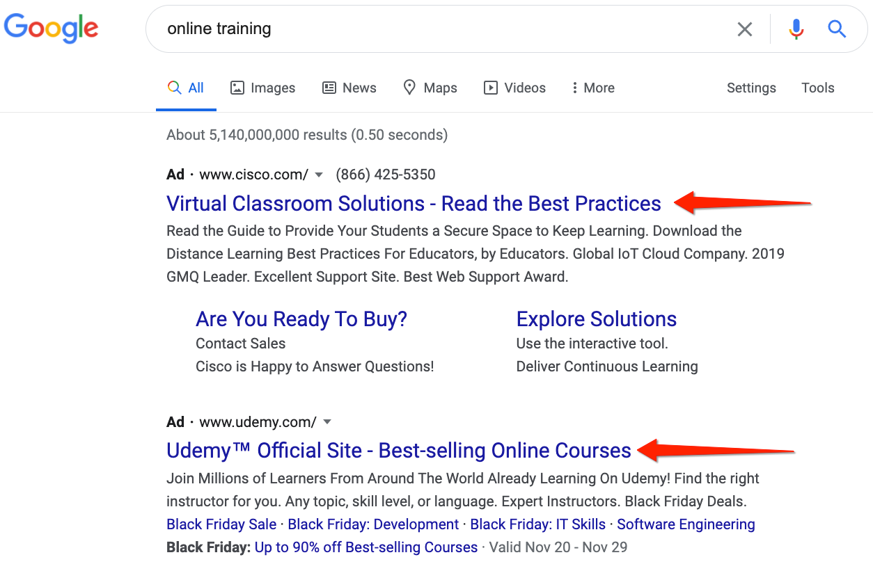This screenshot has width=873, height=571.
Task: Click the Are You Ready To Buy link
Action: click(301, 319)
